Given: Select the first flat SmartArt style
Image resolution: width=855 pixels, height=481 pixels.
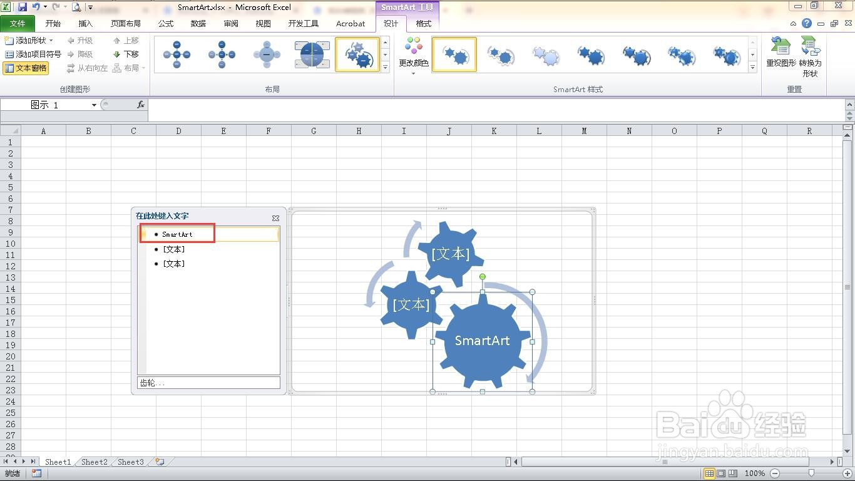Looking at the screenshot, I should tap(454, 54).
